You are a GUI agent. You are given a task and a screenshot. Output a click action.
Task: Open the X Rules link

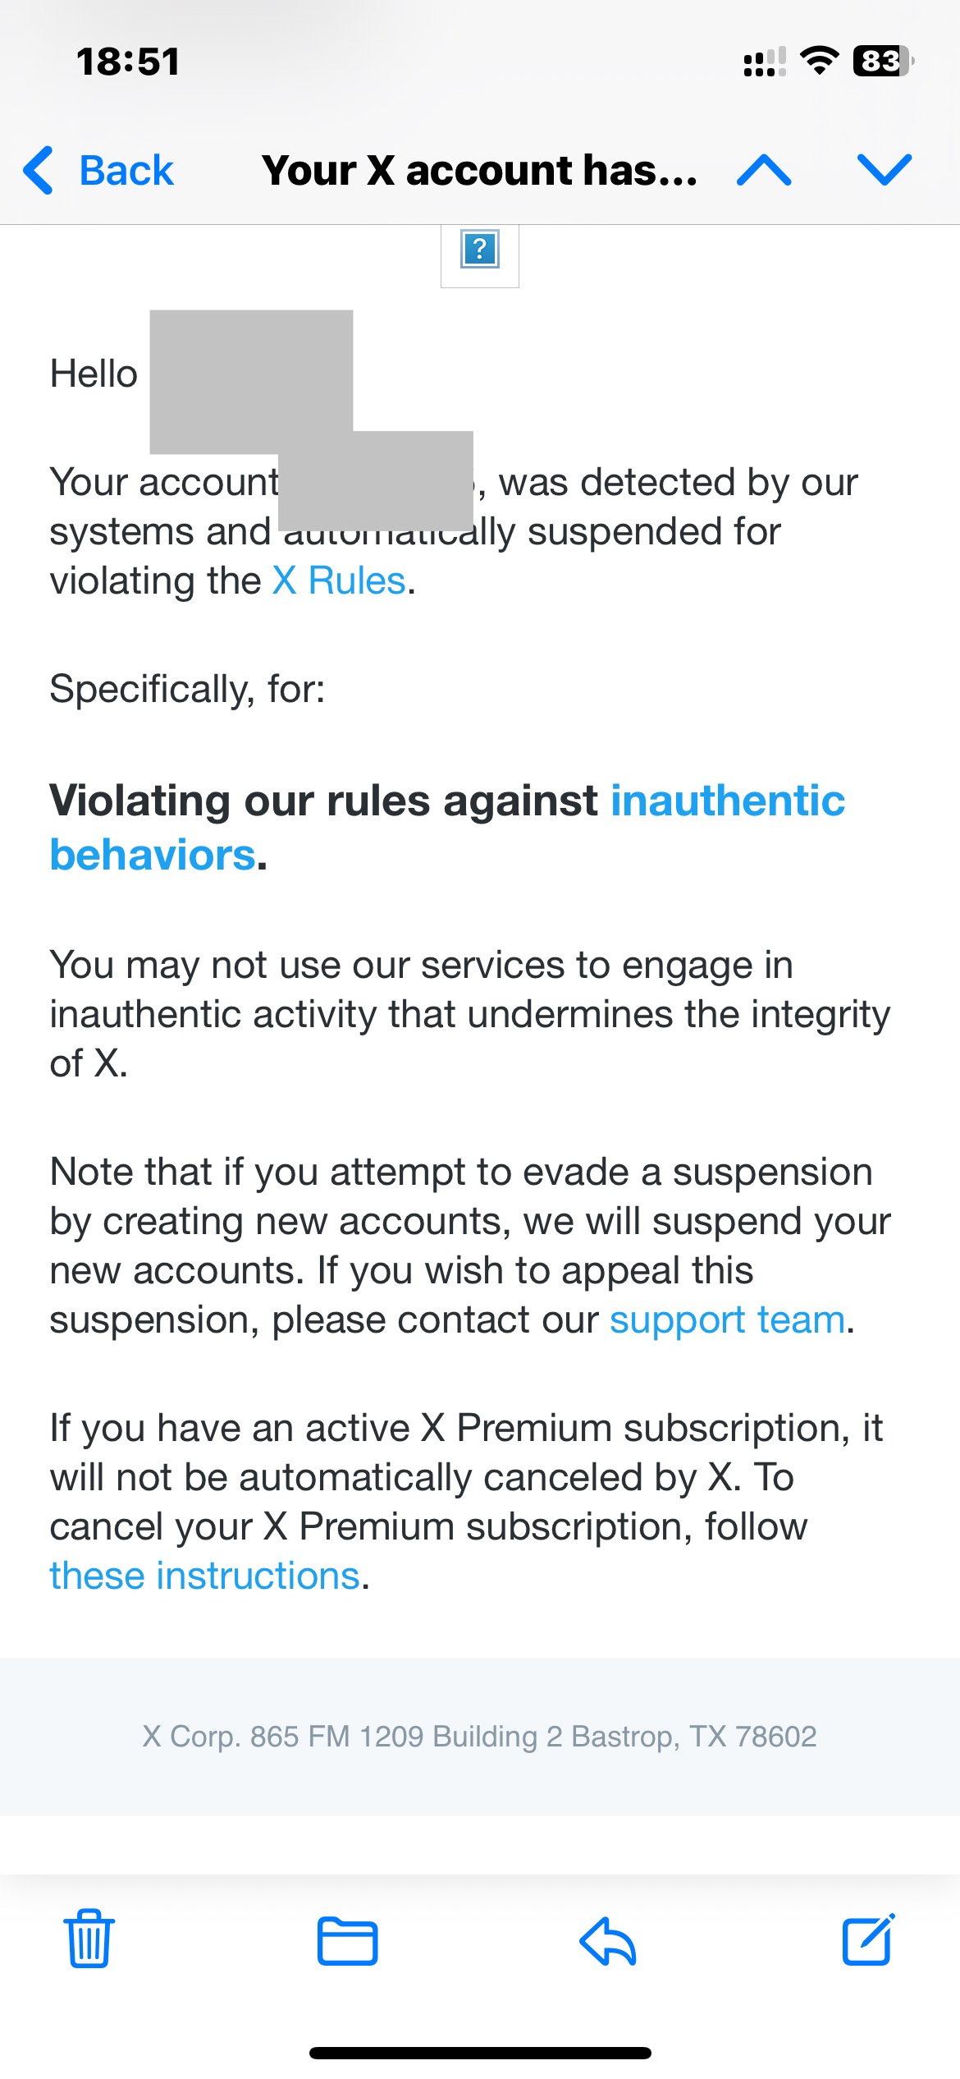339,581
